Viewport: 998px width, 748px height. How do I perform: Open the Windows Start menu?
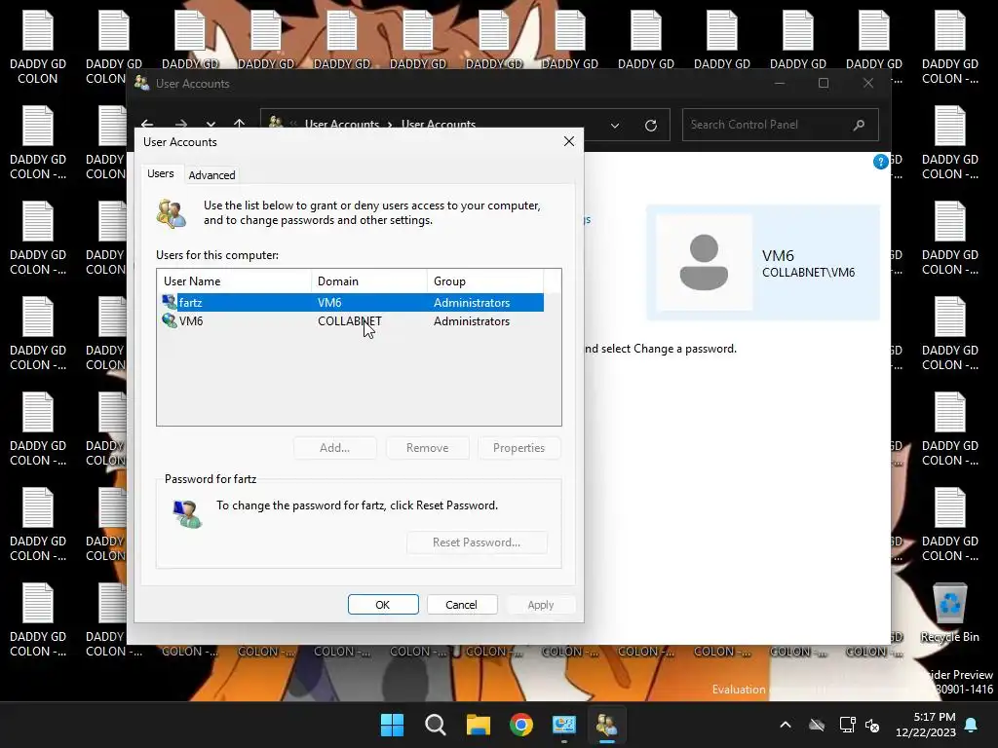click(392, 725)
